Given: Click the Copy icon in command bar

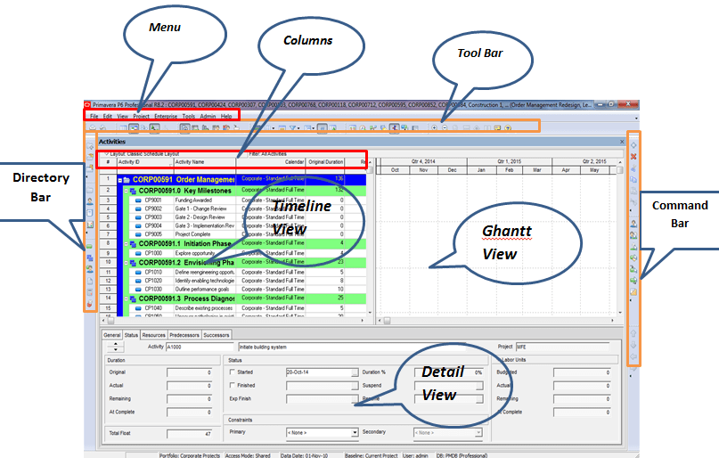Looking at the screenshot, I should click(633, 180).
